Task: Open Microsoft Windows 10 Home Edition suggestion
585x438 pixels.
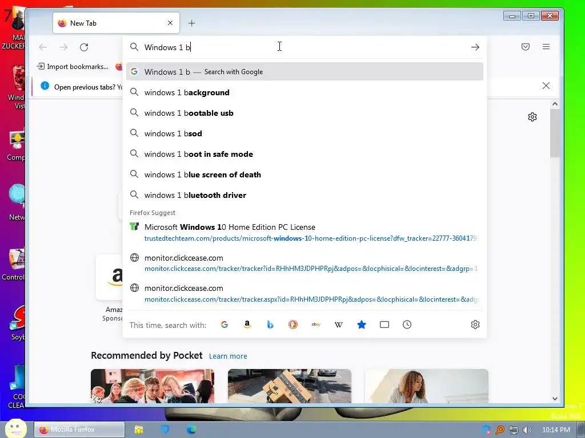Action: coord(304,233)
